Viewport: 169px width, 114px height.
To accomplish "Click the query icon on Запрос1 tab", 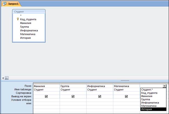I will [5, 4].
